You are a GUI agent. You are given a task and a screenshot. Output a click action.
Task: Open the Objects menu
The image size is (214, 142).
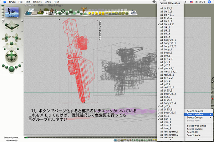(x=37, y=2)
